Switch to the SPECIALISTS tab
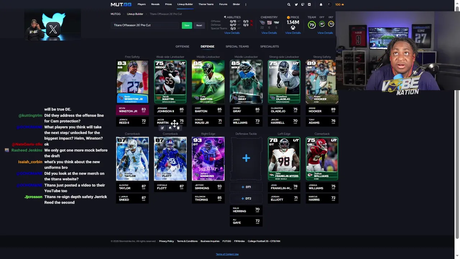Screen dimensions: 460x259 [270, 46]
